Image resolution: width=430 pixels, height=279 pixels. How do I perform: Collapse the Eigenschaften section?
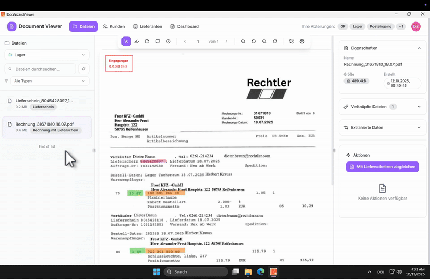coord(419,48)
